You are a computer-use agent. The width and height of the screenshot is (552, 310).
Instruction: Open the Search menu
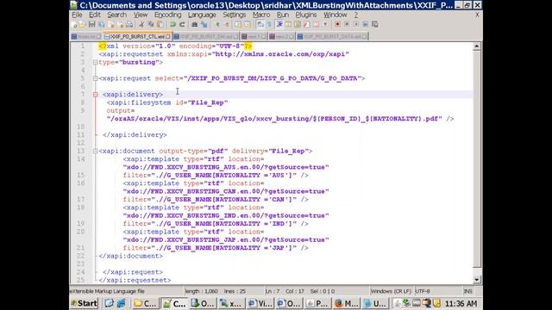[116, 15]
